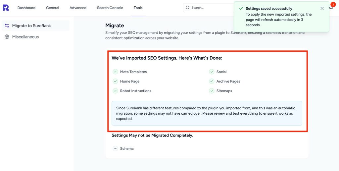Select Migrate to SureRank in sidebar
This screenshot has height=171, width=339.
[35, 26]
